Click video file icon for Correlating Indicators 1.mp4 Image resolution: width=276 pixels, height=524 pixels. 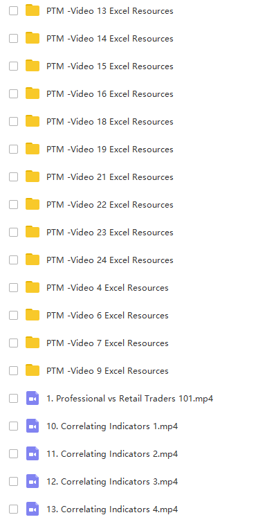tap(33, 426)
